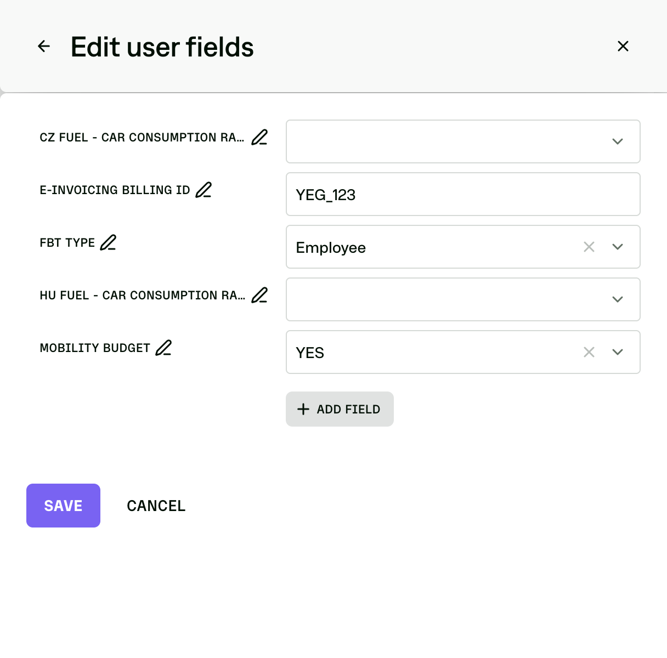Edit the HU Fuel field label pencil
The image size is (667, 658).
point(259,295)
